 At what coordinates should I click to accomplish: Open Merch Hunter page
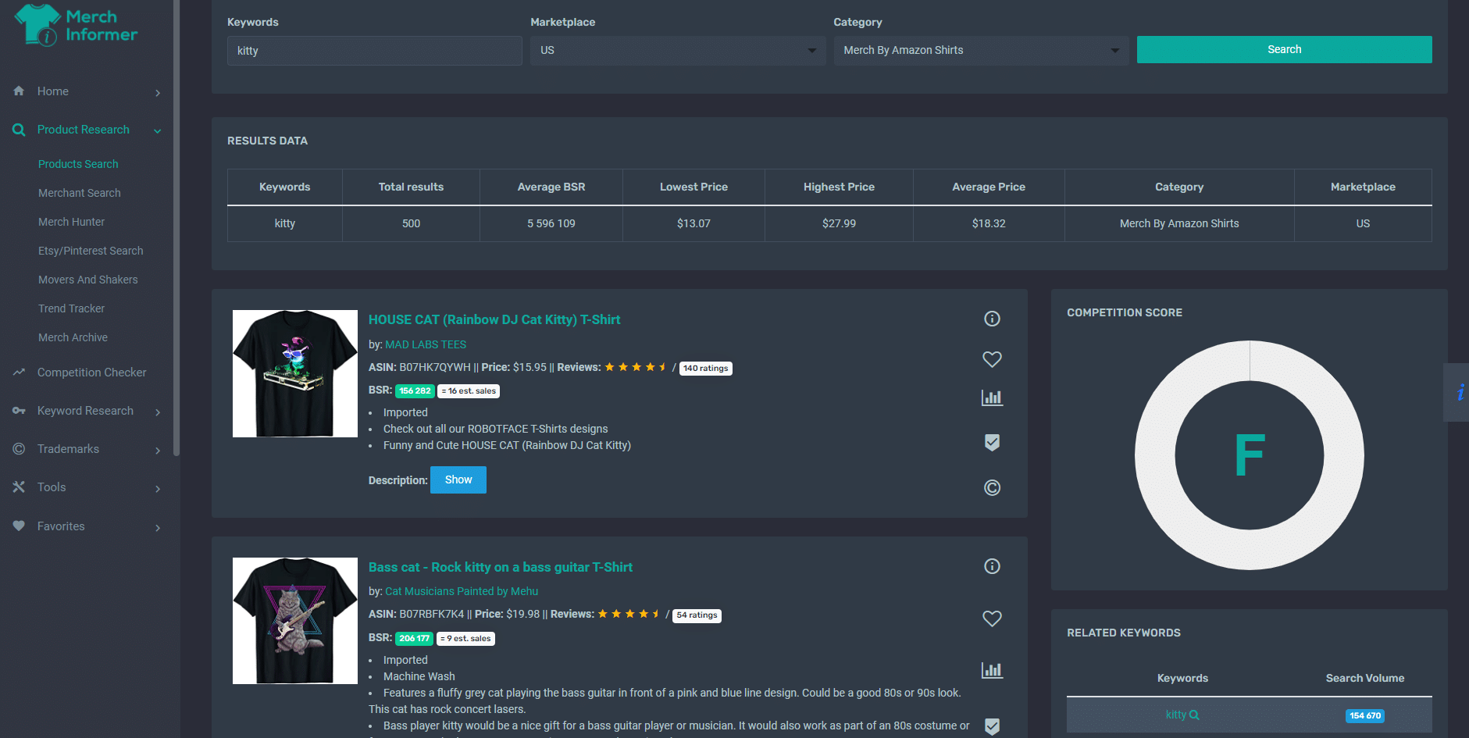[x=71, y=222]
